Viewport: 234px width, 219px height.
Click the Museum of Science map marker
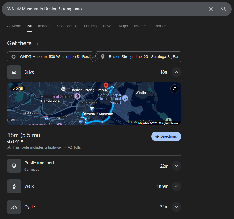[x=77, y=96]
